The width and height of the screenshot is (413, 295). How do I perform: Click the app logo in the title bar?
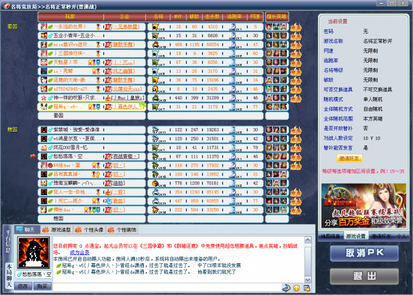(x=6, y=6)
